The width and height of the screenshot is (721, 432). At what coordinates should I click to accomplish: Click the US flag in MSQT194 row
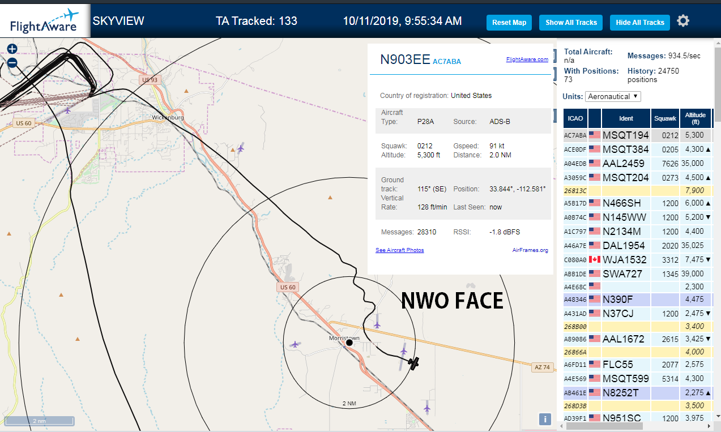[595, 135]
